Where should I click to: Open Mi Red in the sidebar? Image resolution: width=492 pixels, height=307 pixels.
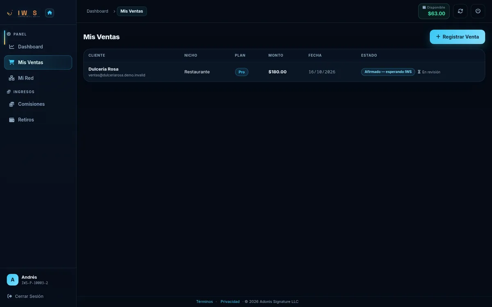38,78
